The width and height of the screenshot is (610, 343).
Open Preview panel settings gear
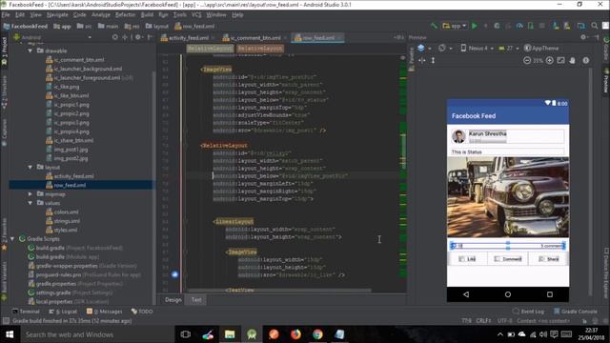pos(583,37)
